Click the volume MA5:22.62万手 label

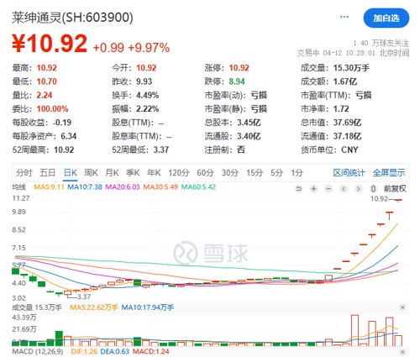coord(94,307)
